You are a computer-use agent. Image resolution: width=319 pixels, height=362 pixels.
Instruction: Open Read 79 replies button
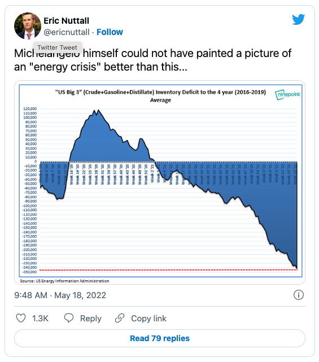point(160,338)
